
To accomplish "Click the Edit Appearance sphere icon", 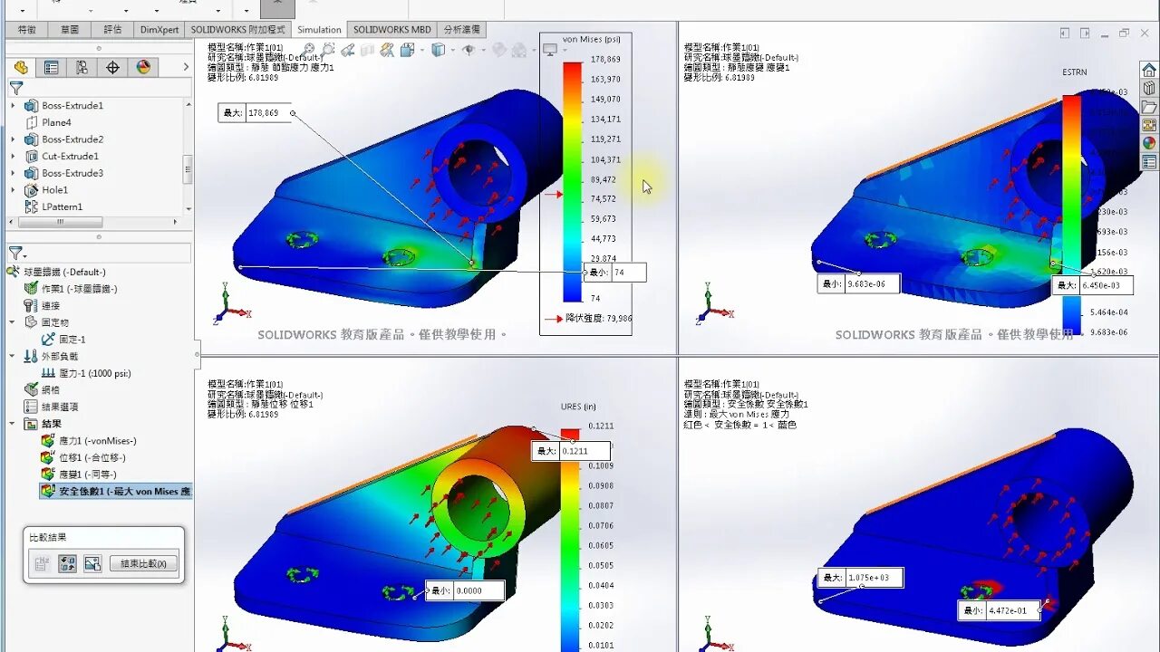I will point(498,50).
